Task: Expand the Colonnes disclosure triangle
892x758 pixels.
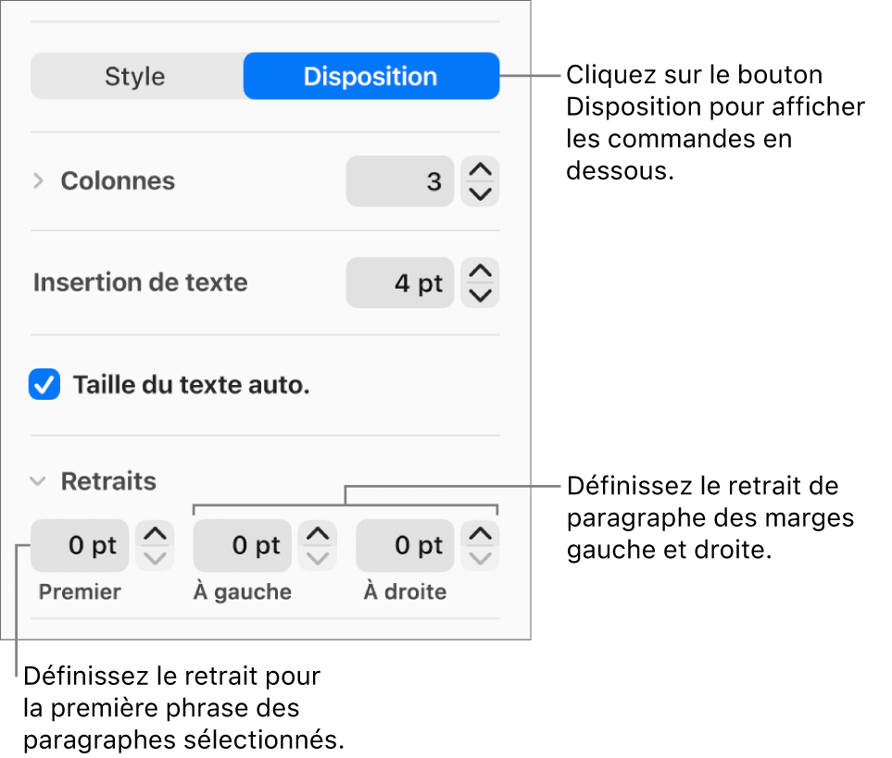Action: [x=38, y=181]
